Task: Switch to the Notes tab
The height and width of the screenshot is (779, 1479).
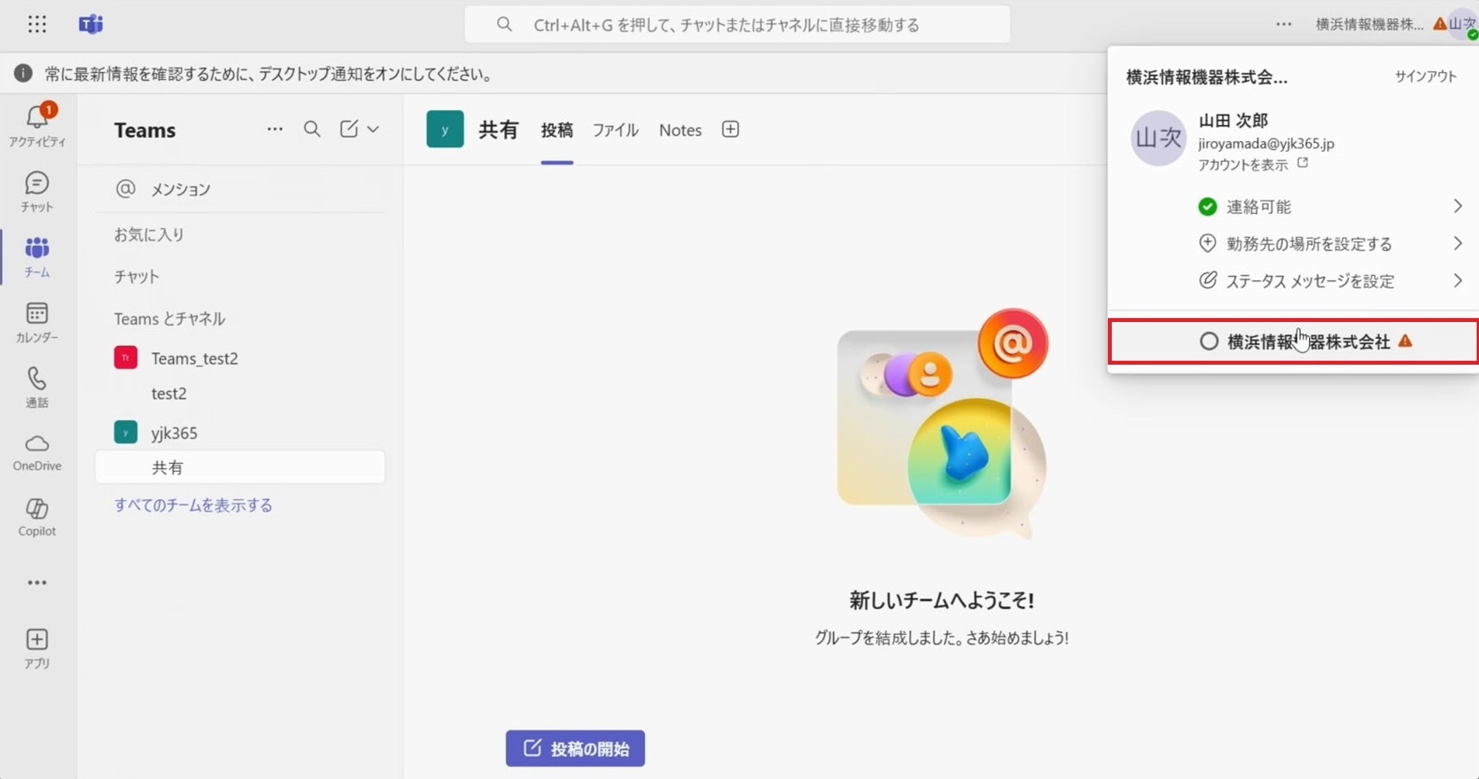Action: click(x=680, y=130)
